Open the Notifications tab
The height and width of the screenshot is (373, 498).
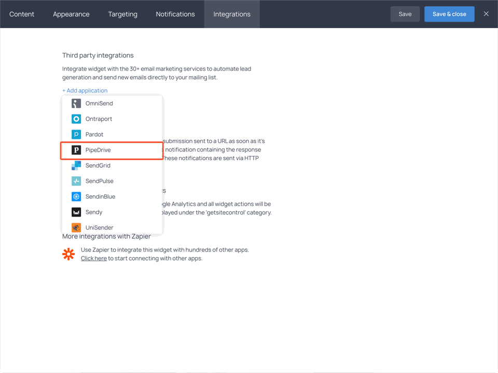pos(175,14)
